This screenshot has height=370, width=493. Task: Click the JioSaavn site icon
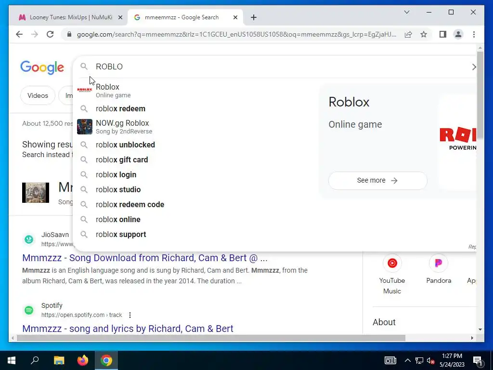[x=29, y=239]
